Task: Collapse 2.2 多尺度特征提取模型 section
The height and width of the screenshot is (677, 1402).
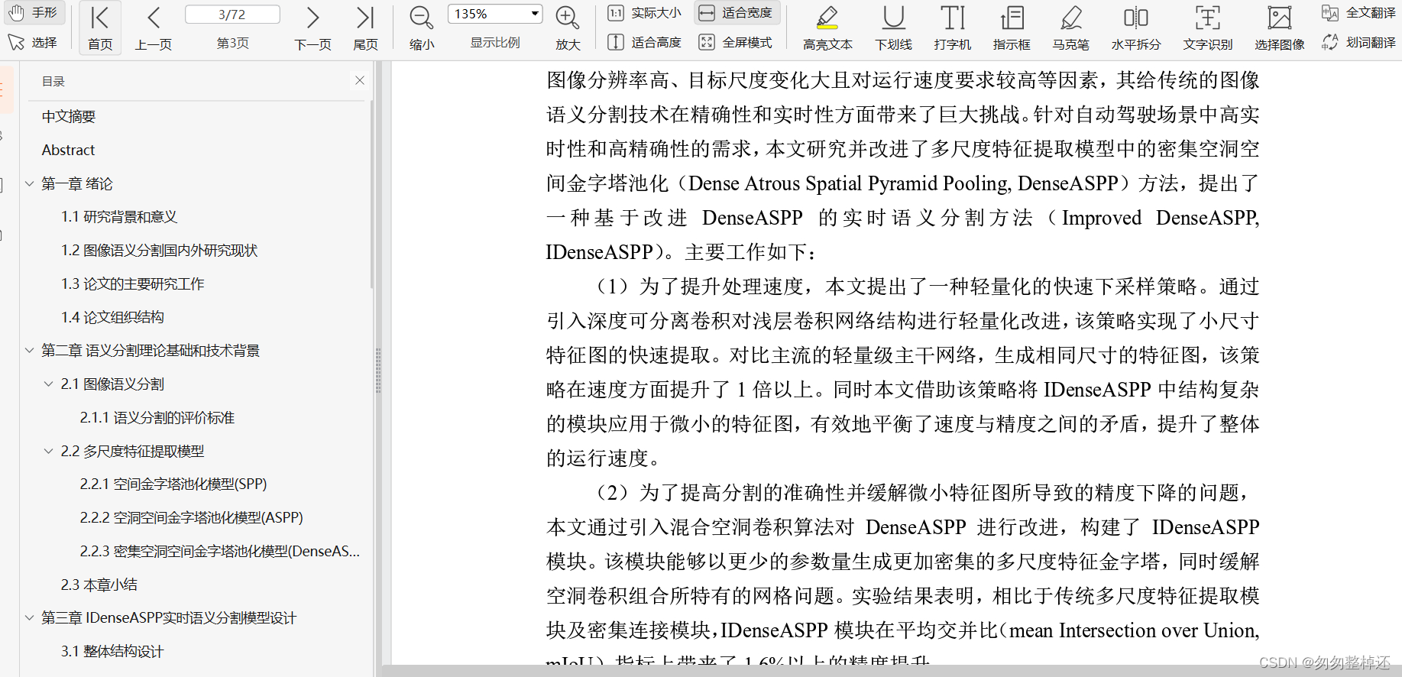Action: click(x=48, y=451)
